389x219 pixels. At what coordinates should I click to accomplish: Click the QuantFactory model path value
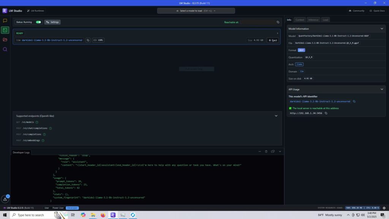coord(334,36)
